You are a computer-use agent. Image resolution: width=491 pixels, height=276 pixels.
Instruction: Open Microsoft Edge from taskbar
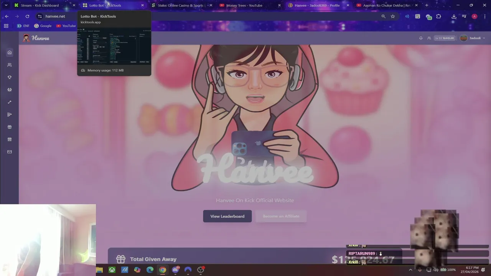(150, 270)
